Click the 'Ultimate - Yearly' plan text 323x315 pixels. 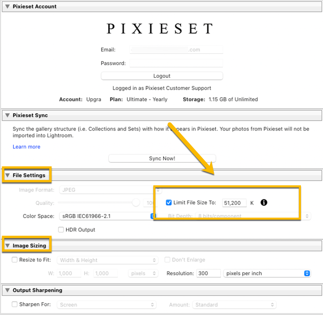[x=147, y=99]
